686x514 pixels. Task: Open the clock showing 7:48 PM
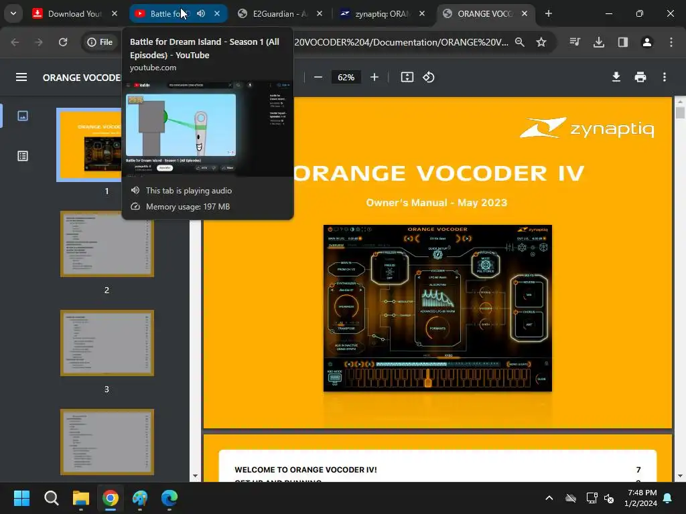coord(640,498)
